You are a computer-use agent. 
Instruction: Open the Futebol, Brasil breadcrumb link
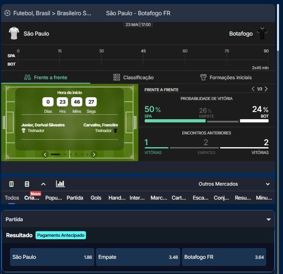32,13
